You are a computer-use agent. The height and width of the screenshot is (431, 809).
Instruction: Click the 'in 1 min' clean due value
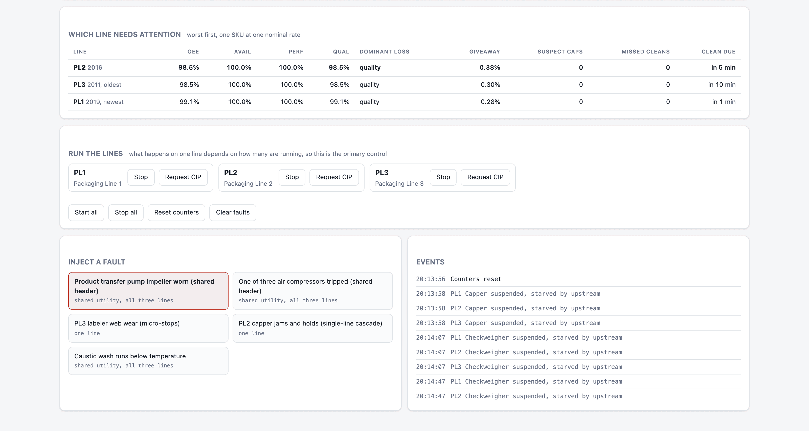coord(724,102)
